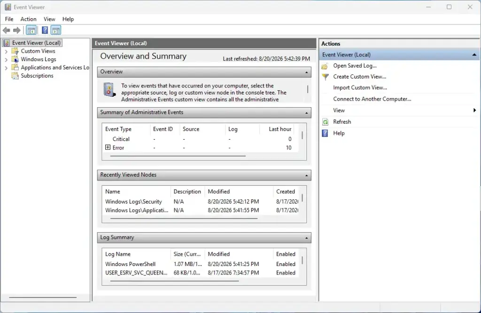The width and height of the screenshot is (481, 313).
Task: Open the View menu in menu bar
Action: 49,19
